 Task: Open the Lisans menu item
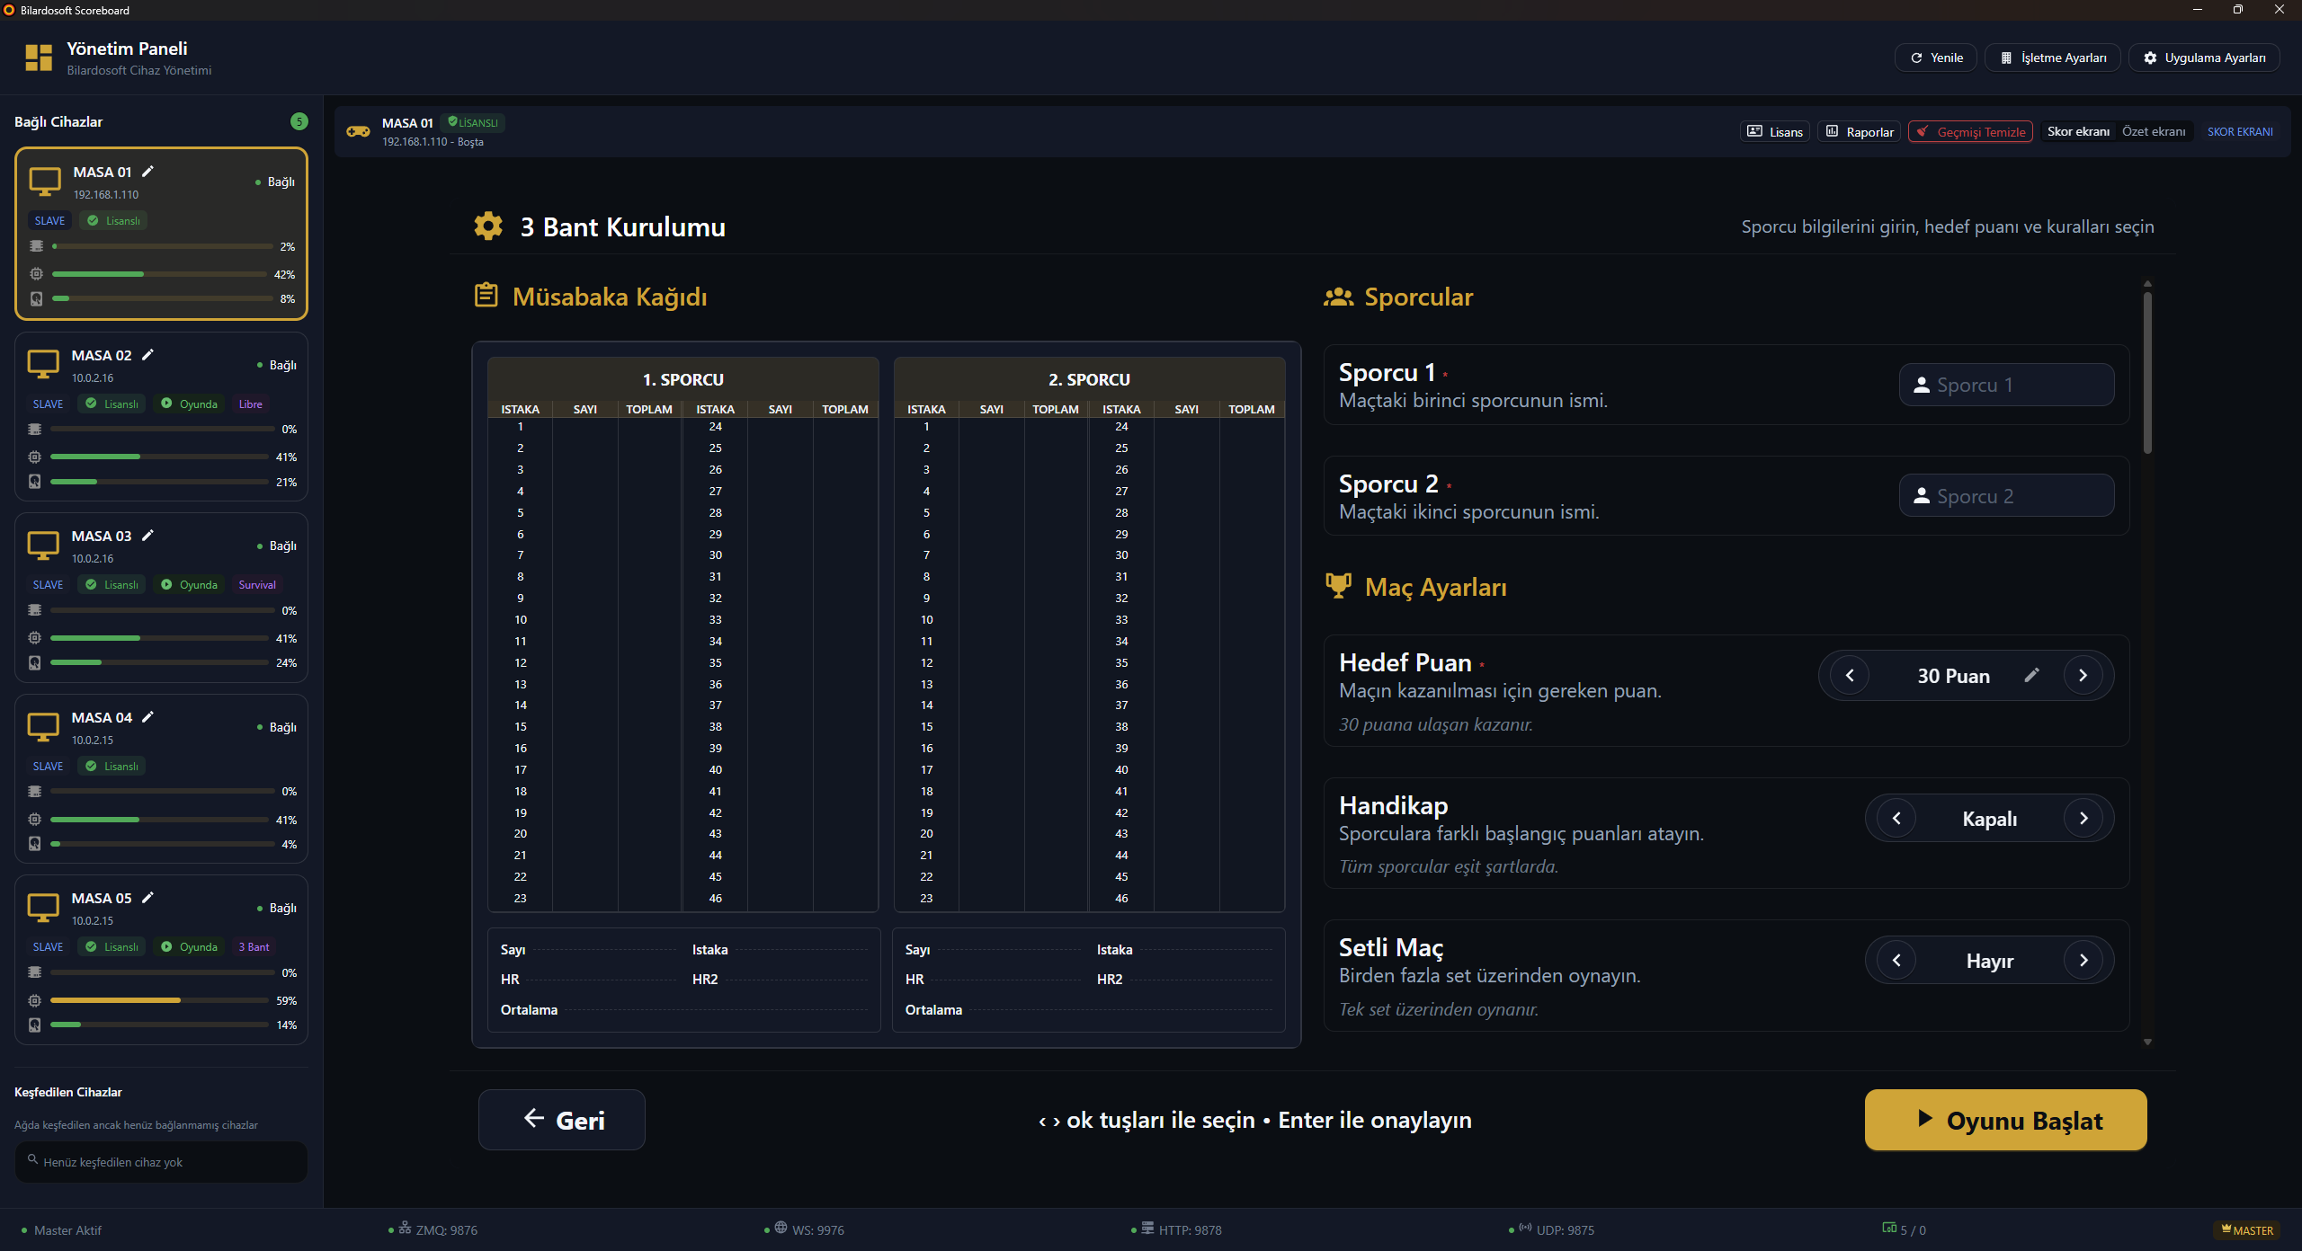click(x=1775, y=132)
